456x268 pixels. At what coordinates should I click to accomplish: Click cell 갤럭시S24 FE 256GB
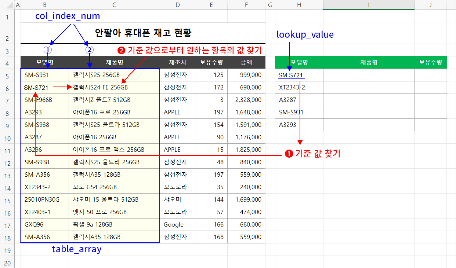coord(115,88)
